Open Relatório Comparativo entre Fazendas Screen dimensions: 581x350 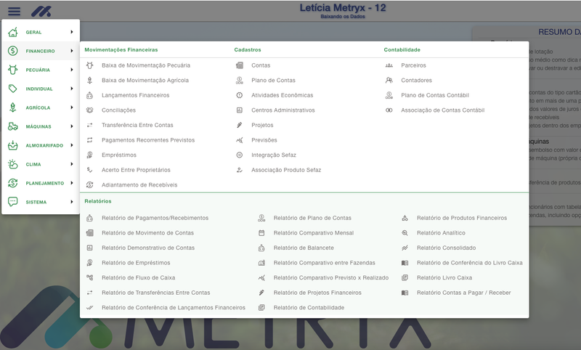324,263
